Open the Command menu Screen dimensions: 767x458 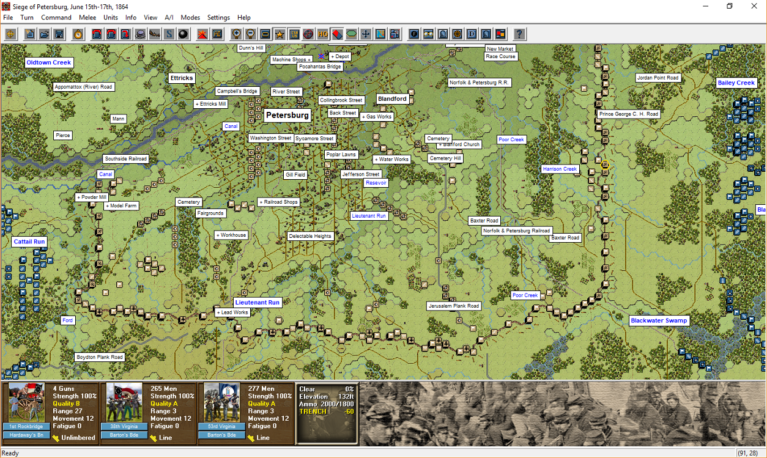pos(56,18)
